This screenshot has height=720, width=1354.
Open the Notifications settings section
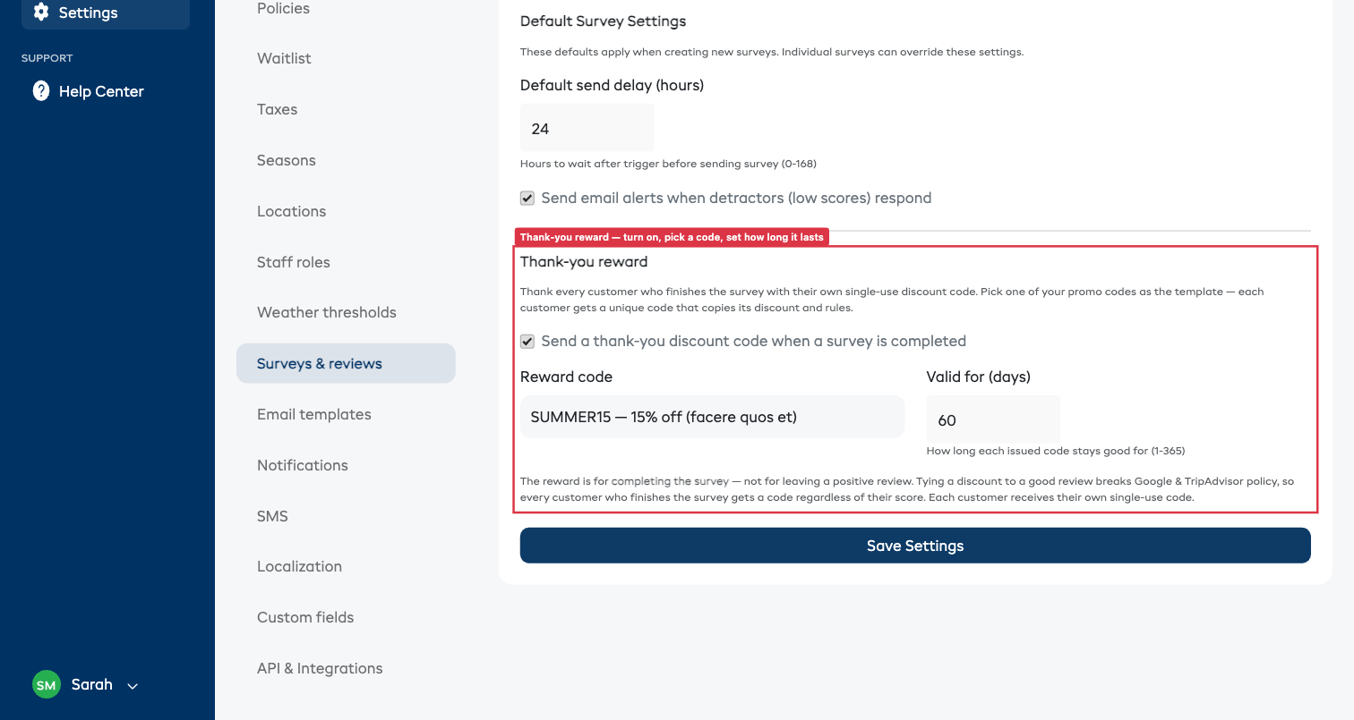(302, 466)
